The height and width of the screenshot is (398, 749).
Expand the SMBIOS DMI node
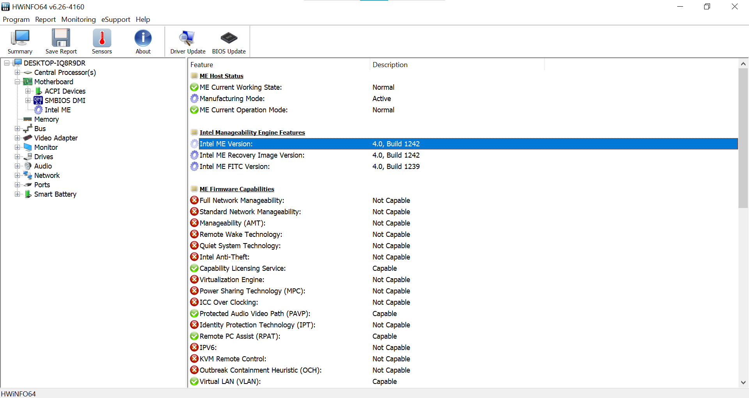[28, 100]
